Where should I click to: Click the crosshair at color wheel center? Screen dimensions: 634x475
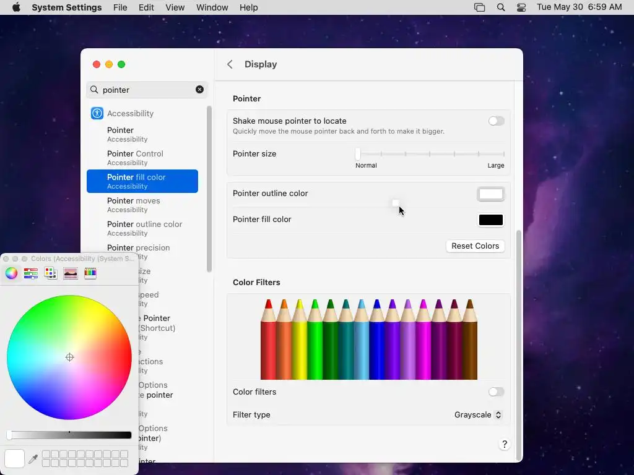[x=69, y=357]
